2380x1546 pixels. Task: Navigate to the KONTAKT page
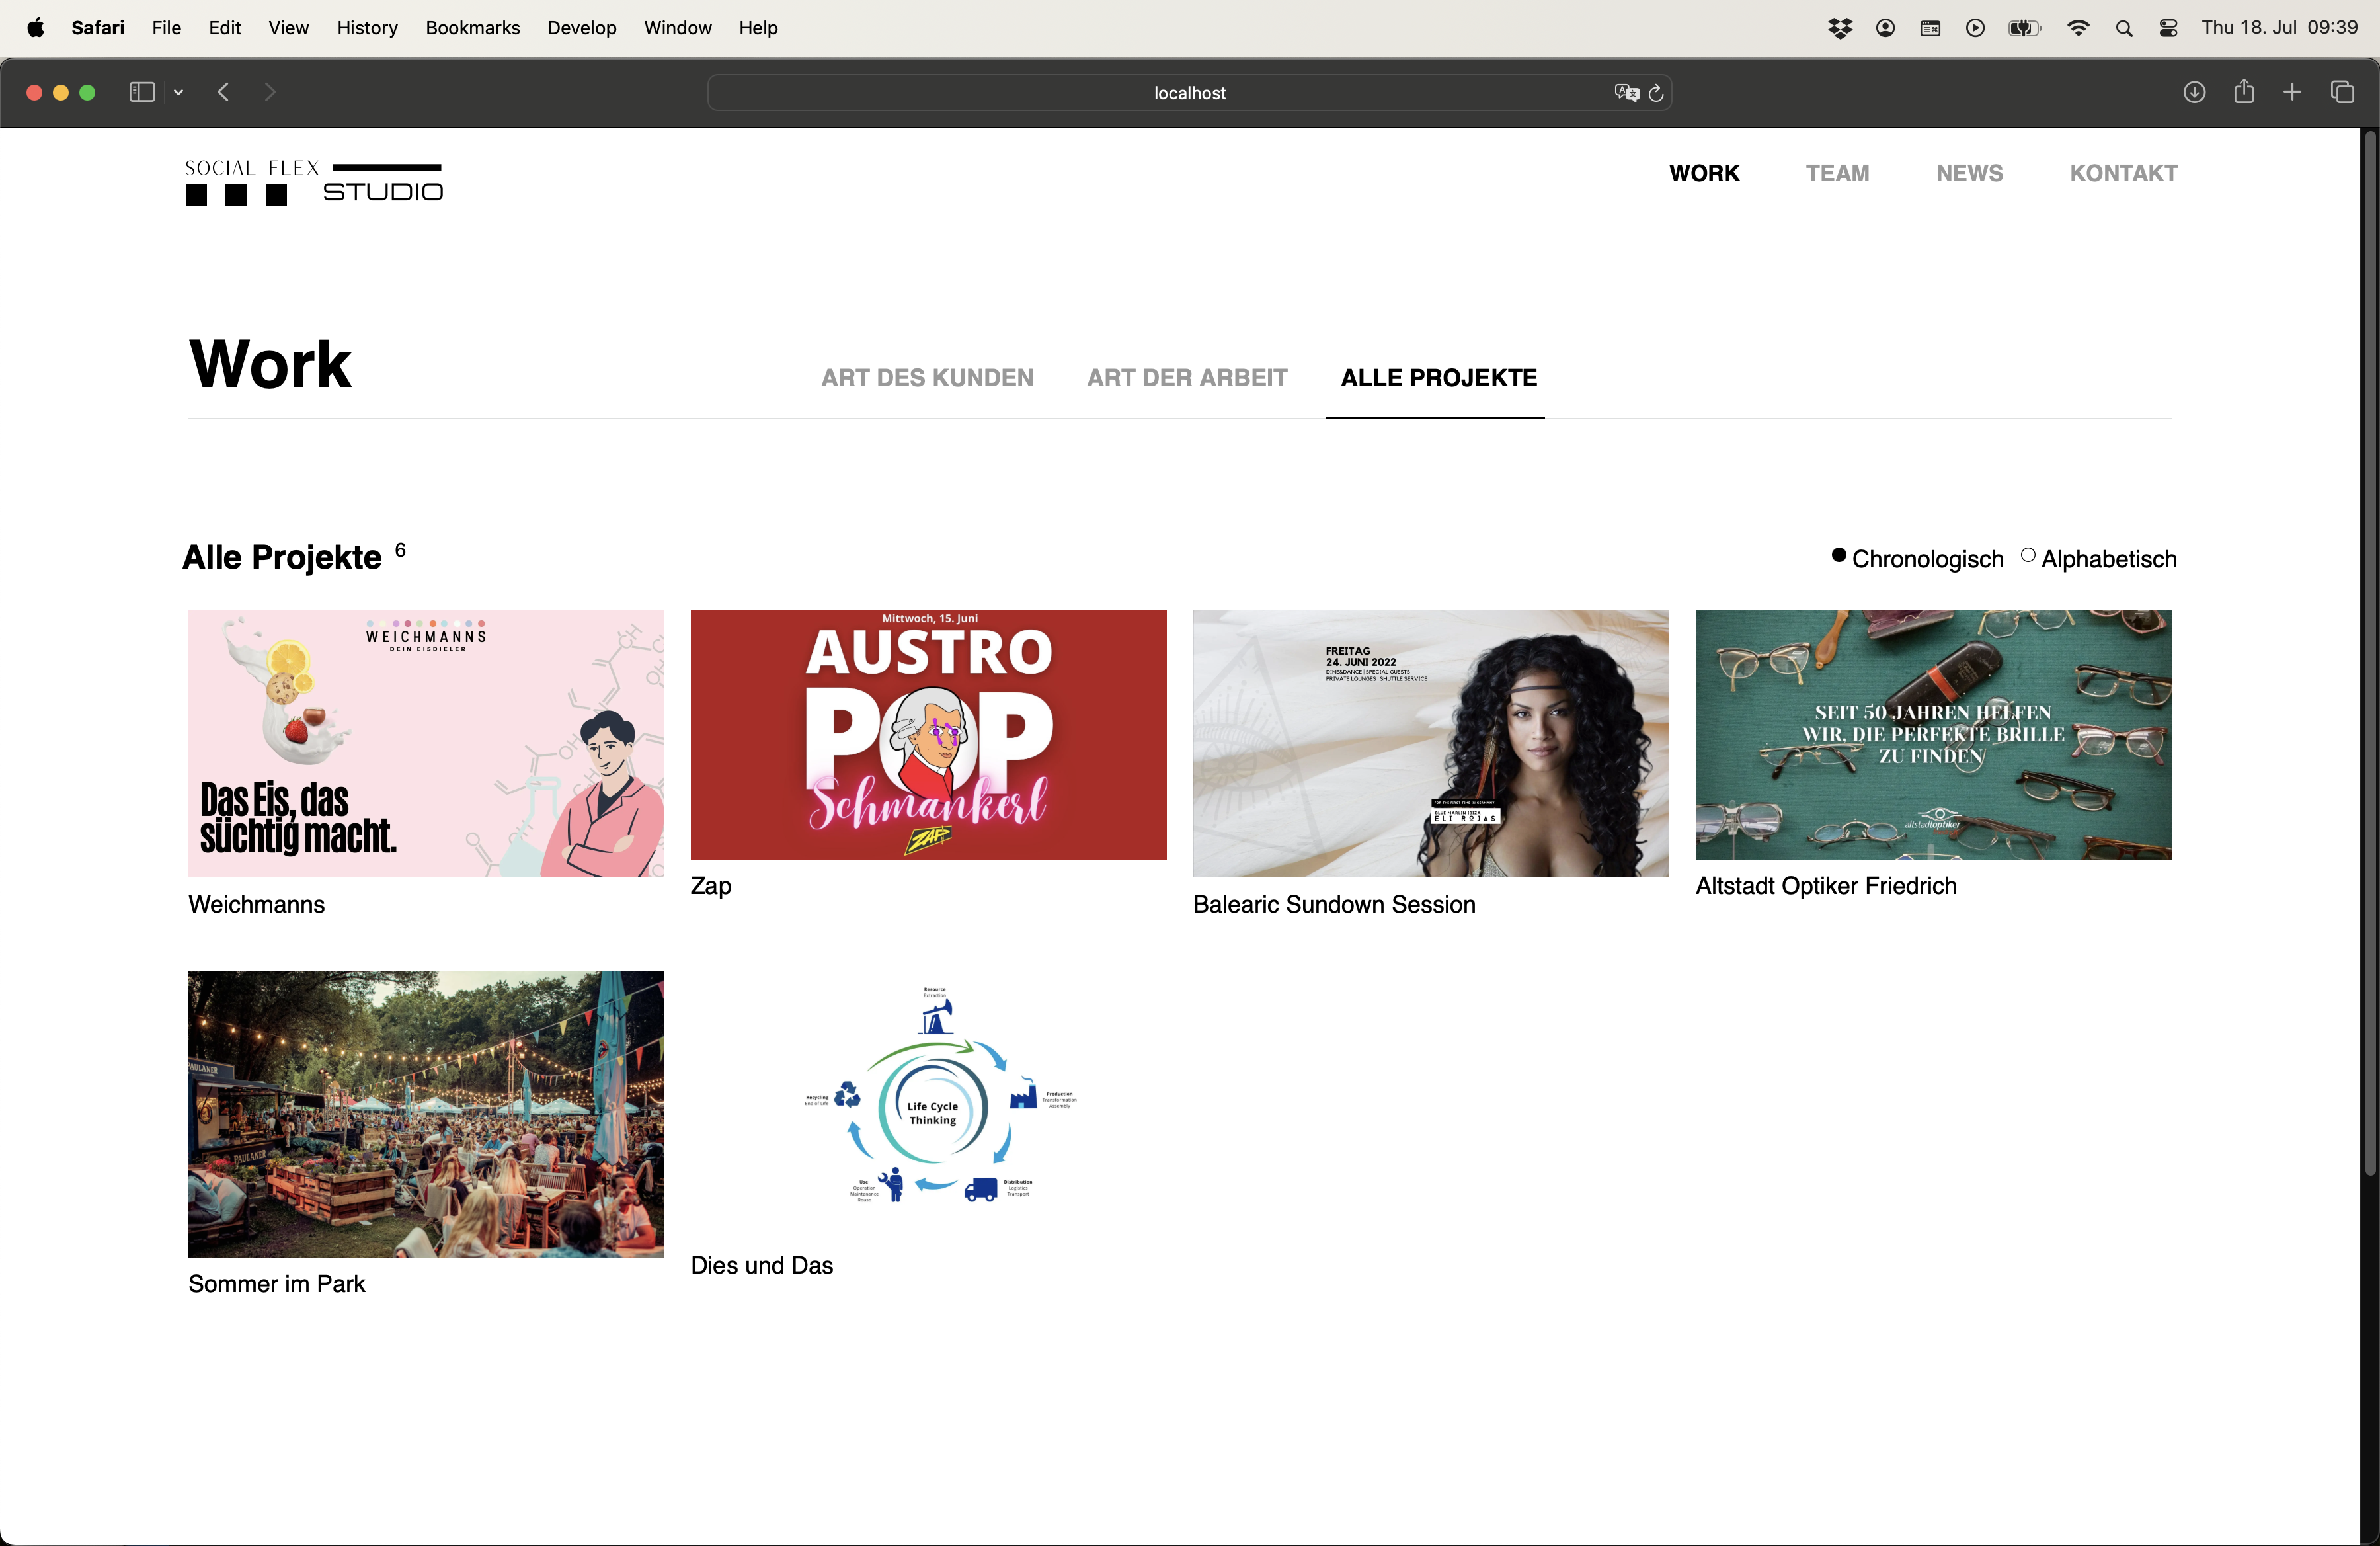(x=2123, y=173)
